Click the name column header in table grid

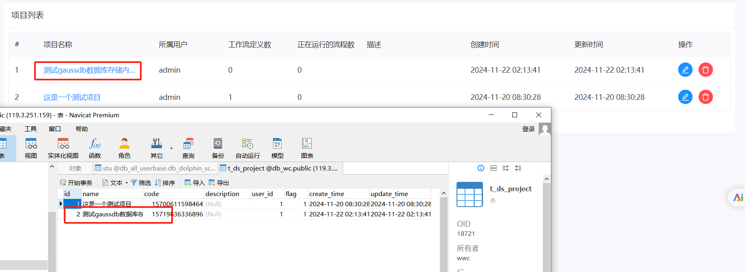[x=112, y=194]
